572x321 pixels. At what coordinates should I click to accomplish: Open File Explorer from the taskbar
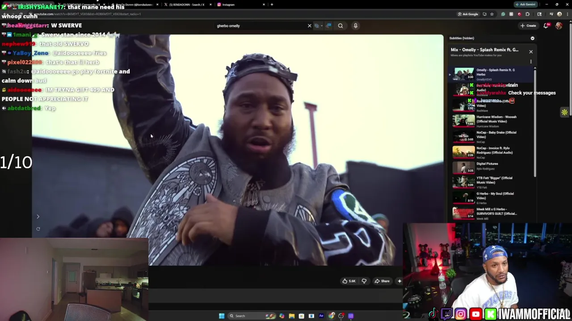click(291, 316)
